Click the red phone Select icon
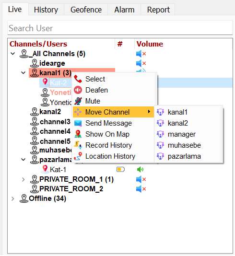This screenshot has height=256, width=235. [x=78, y=79]
